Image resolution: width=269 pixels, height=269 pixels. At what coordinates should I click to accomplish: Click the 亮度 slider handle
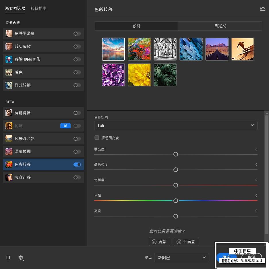(x=176, y=216)
